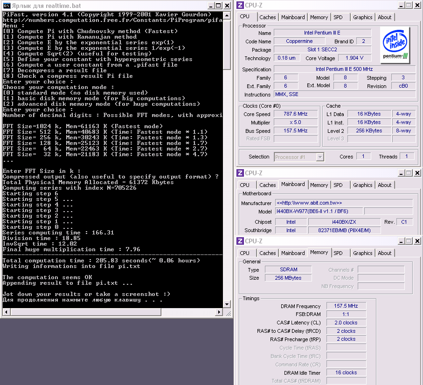Minimize the realtime.bat console window

pyautogui.click(x=211, y=6)
